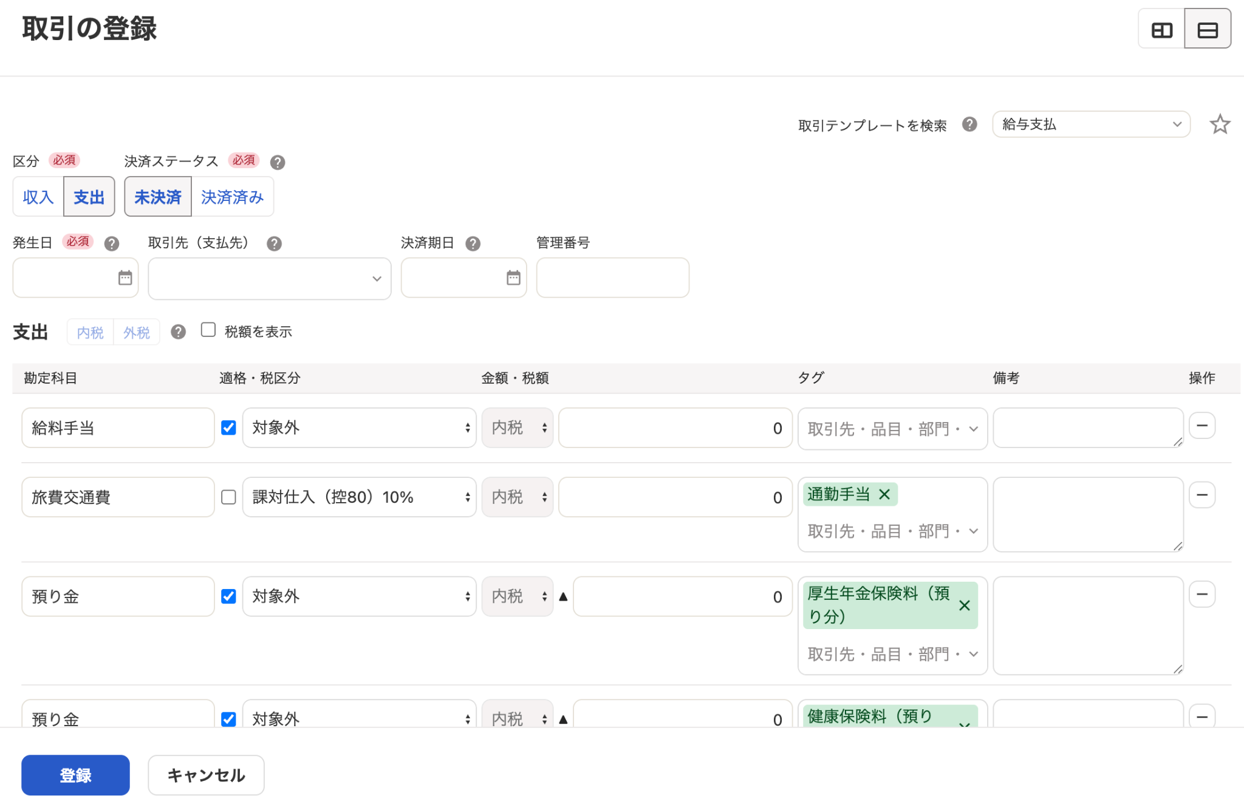Remove the 厚生年金保険料（預り分） tag

965,605
